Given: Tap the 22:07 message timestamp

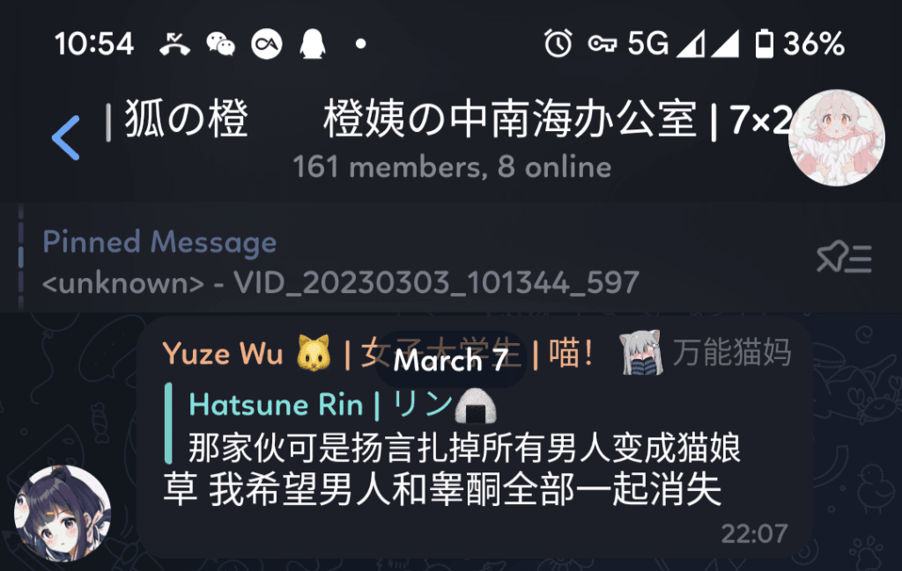Looking at the screenshot, I should pyautogui.click(x=754, y=534).
